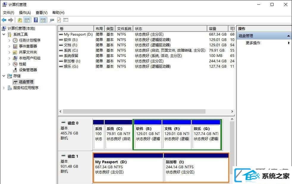The width and height of the screenshot is (292, 184).
Task: Select the 共享文件夹 icon
Action: click(x=15, y=52)
